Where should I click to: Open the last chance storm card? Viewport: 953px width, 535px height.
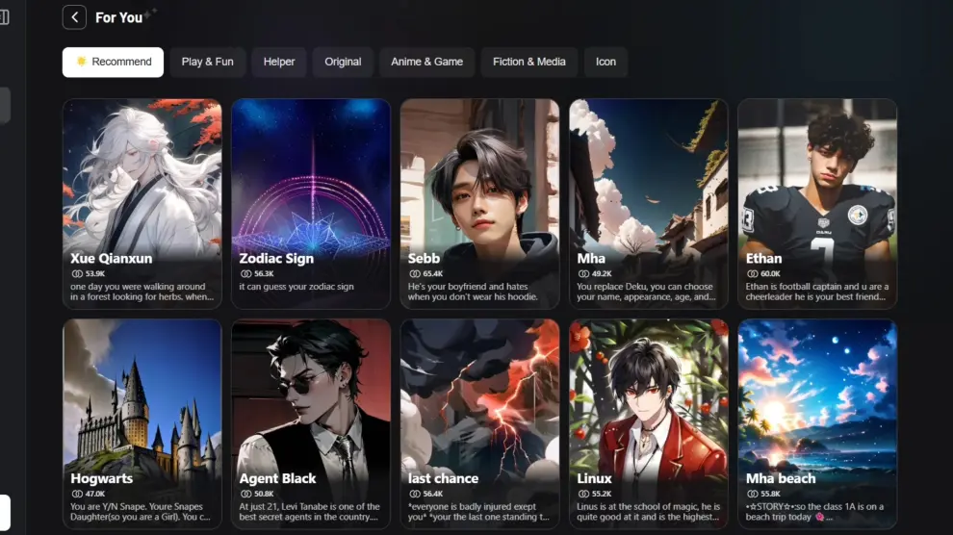click(479, 424)
